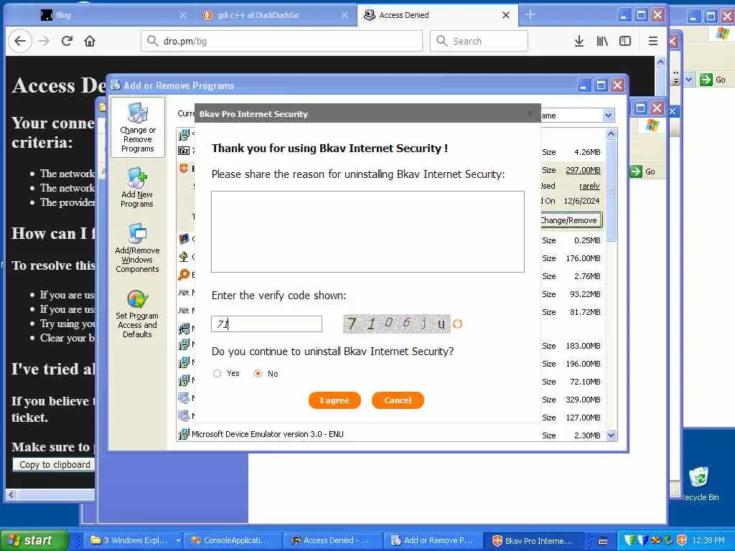Click the Firefox Search box
The image size is (735, 551).
(479, 41)
